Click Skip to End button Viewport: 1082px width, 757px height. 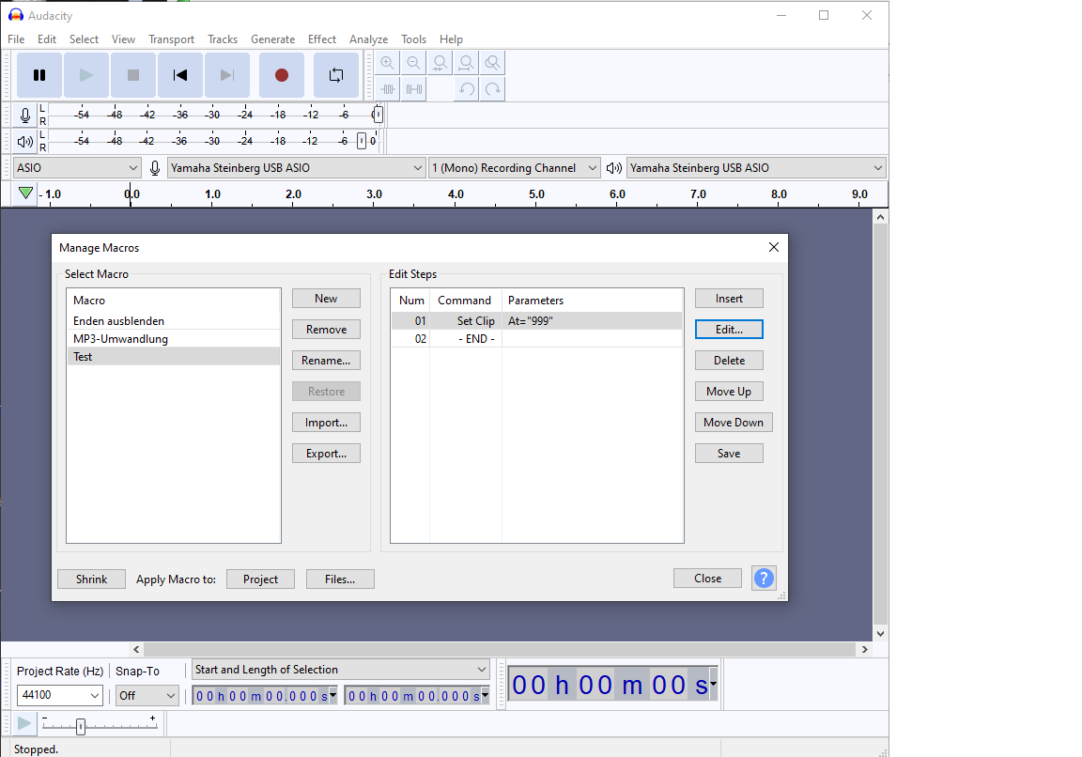pos(227,75)
